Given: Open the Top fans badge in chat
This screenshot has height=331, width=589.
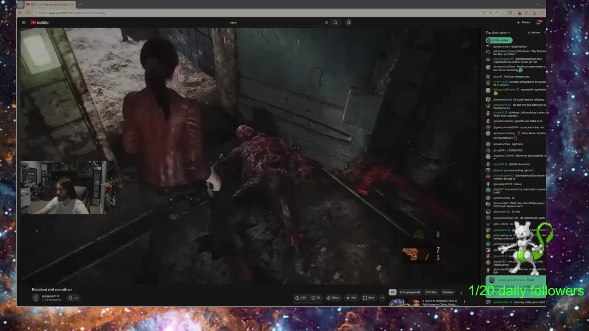Looking at the screenshot, I should click(x=534, y=33).
